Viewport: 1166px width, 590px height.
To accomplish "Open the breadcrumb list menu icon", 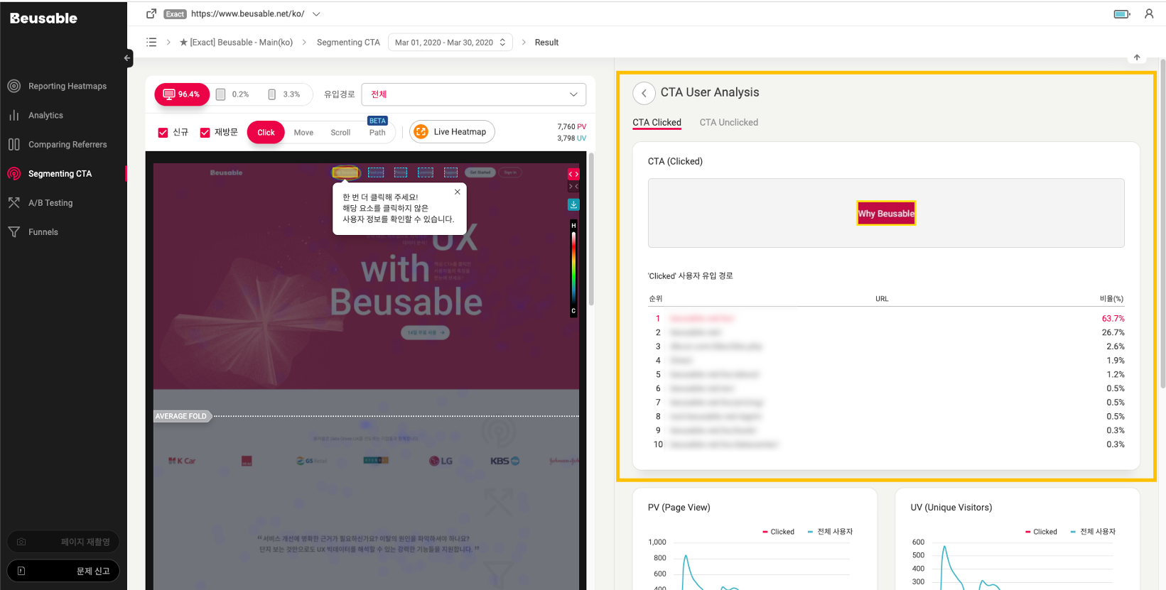I will (151, 43).
